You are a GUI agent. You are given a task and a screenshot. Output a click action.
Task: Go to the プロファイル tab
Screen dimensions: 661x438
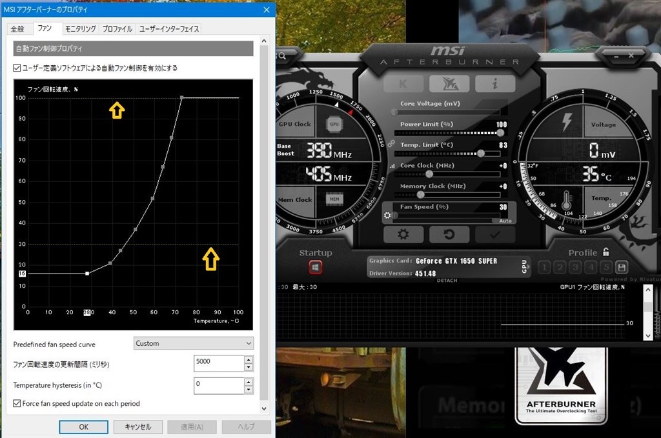click(117, 29)
